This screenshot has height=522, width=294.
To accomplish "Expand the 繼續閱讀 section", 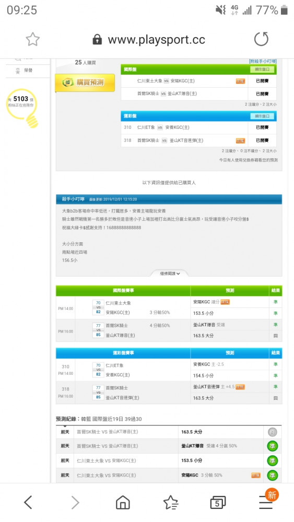I will pos(170,274).
